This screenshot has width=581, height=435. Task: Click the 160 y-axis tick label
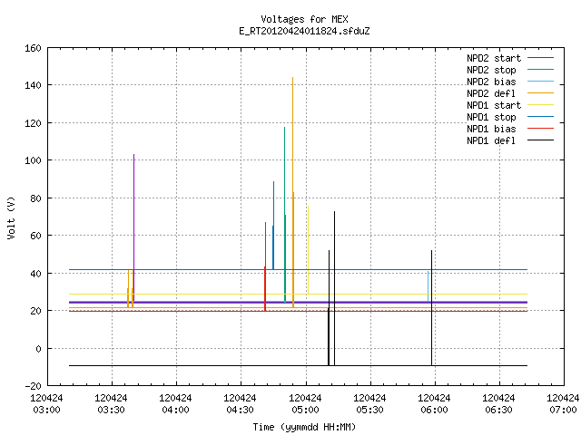(x=33, y=48)
